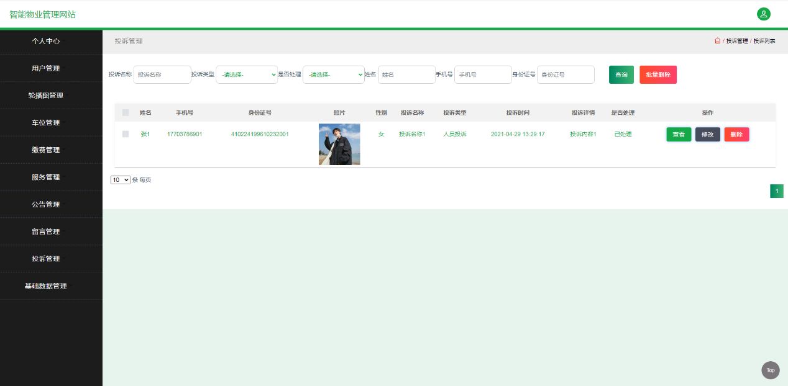The height and width of the screenshot is (386, 788).
Task: Click the 人员投诉 type cell
Action: 455,134
